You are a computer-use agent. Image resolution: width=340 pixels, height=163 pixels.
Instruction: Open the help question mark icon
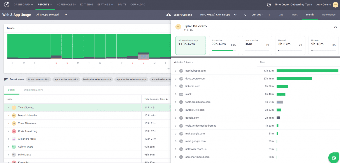click(269, 5)
